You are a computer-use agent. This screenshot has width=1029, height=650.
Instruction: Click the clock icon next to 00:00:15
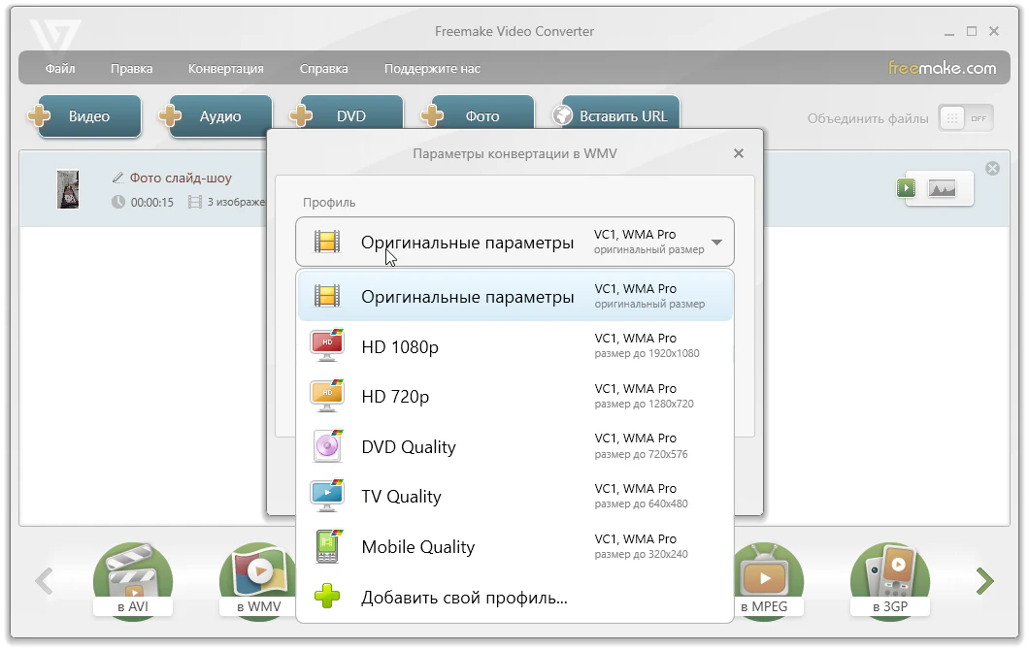coord(118,202)
